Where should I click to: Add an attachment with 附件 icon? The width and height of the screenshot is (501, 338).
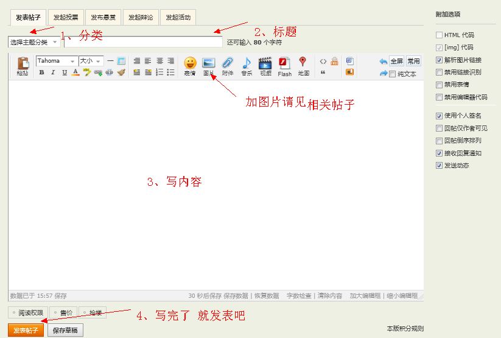coord(228,66)
